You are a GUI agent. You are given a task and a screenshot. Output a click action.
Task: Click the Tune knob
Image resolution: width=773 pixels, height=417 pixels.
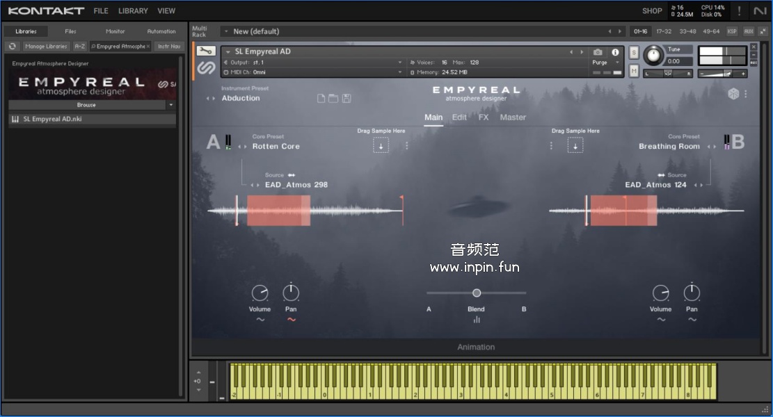[654, 55]
